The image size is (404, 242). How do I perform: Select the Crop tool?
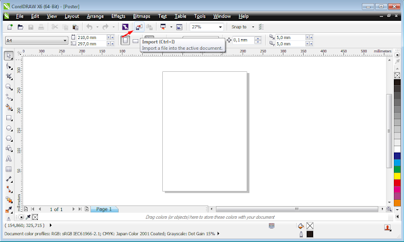click(x=9, y=76)
